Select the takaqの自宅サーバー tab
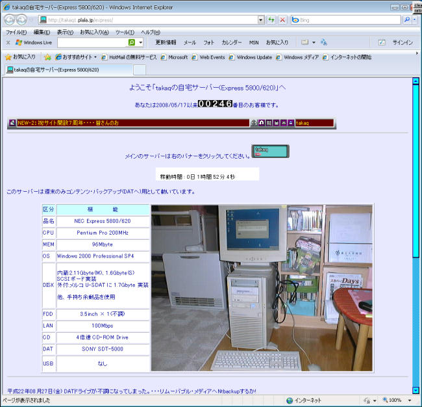Viewport: 422px width, 407px height. pos(69,70)
